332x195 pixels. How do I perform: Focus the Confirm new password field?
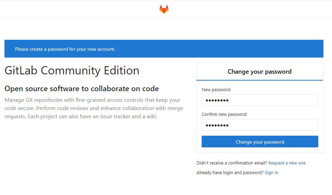pyautogui.click(x=260, y=125)
